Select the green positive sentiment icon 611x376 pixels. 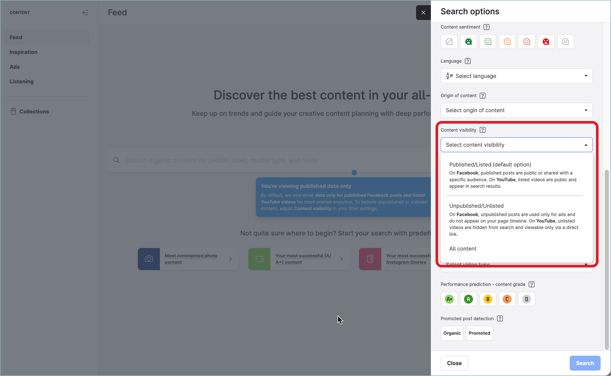(x=468, y=41)
